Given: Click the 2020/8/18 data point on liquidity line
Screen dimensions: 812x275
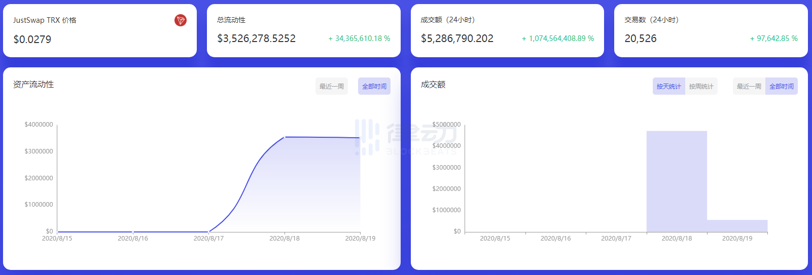Looking at the screenshot, I should tap(285, 137).
